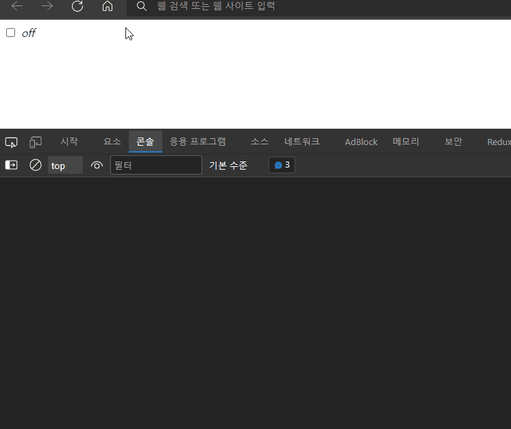Click the 3 issues badge button
The width and height of the screenshot is (511, 429).
point(282,165)
